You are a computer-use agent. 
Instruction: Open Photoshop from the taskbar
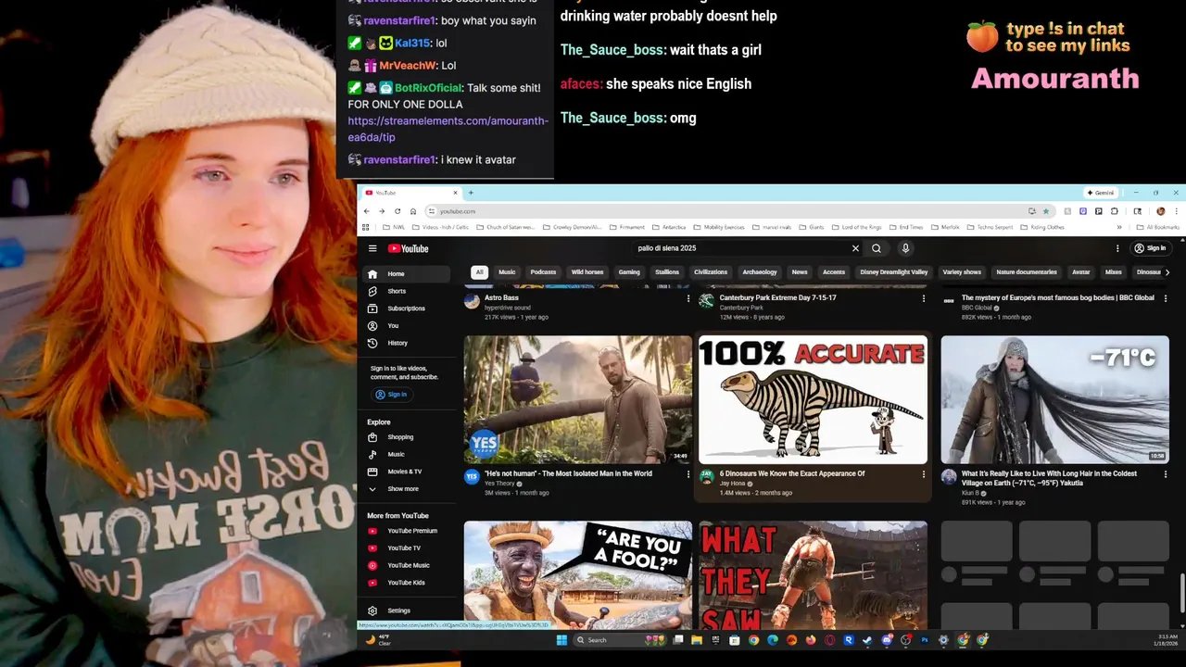[x=924, y=640]
